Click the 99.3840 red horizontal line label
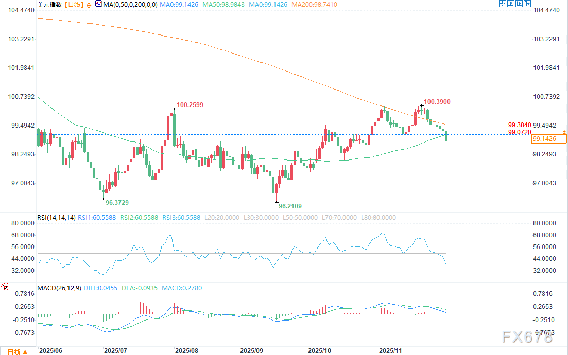568x355 pixels. [519, 125]
